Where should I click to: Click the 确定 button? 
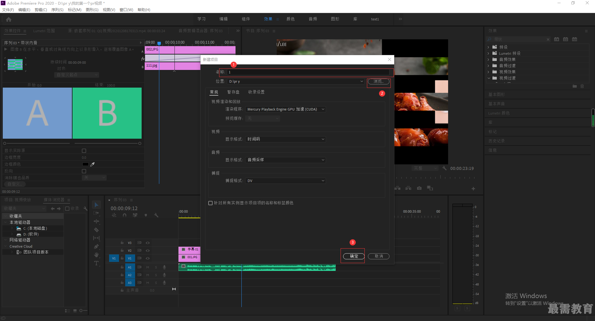[354, 256]
